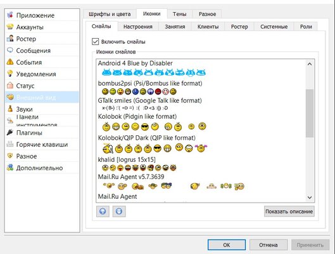Click the list scroll up arrow
This screenshot has height=254, width=335.
(310, 64)
